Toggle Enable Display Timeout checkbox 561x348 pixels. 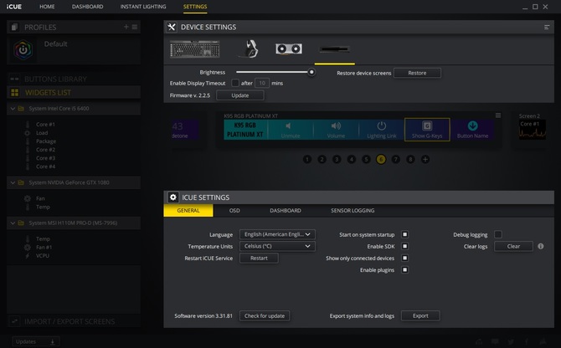coord(235,84)
